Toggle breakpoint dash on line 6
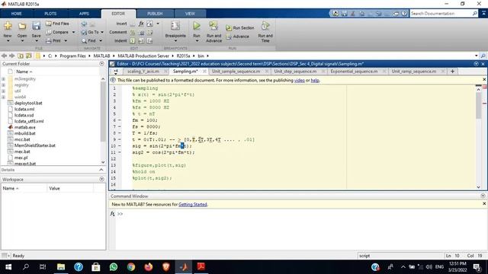The height and width of the screenshot is (274, 488). (x=120, y=120)
